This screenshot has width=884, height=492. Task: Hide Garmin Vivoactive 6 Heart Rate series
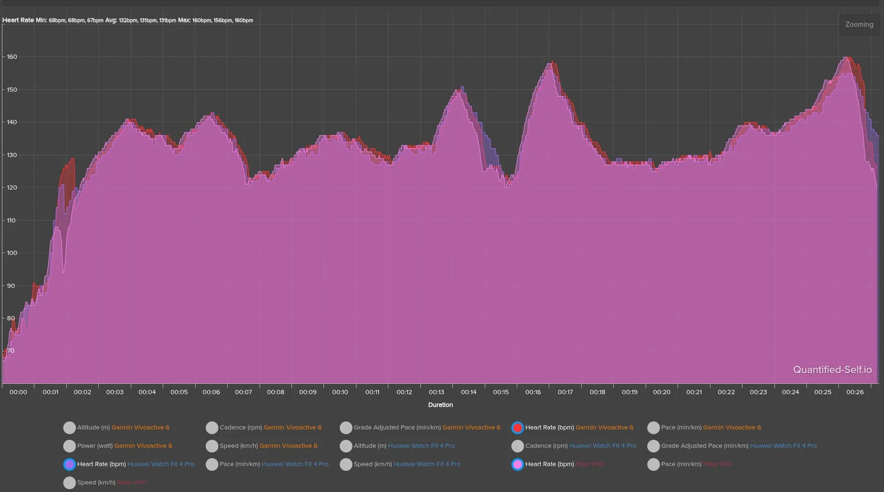click(517, 428)
